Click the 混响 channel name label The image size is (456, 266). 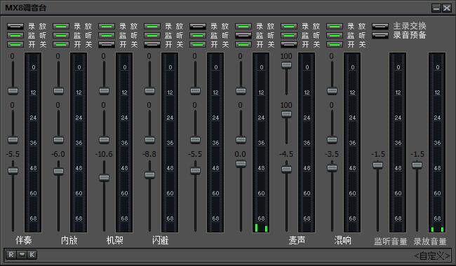[343, 241]
